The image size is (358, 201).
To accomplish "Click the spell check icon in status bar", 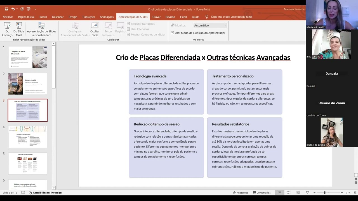I will [x=23, y=193].
